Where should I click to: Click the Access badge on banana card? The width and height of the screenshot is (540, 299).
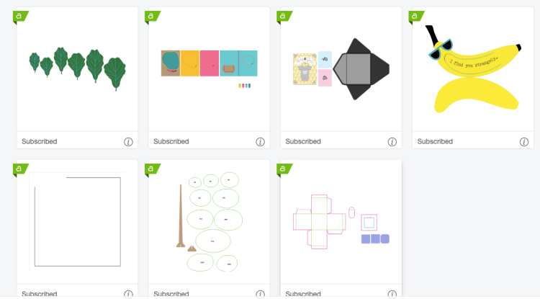(x=416, y=17)
